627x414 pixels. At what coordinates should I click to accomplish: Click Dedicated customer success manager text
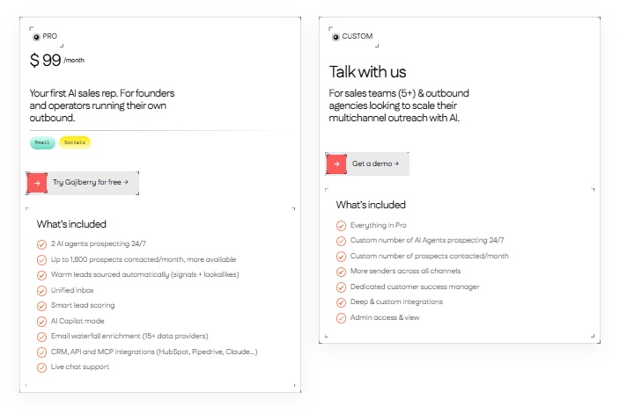tap(415, 287)
